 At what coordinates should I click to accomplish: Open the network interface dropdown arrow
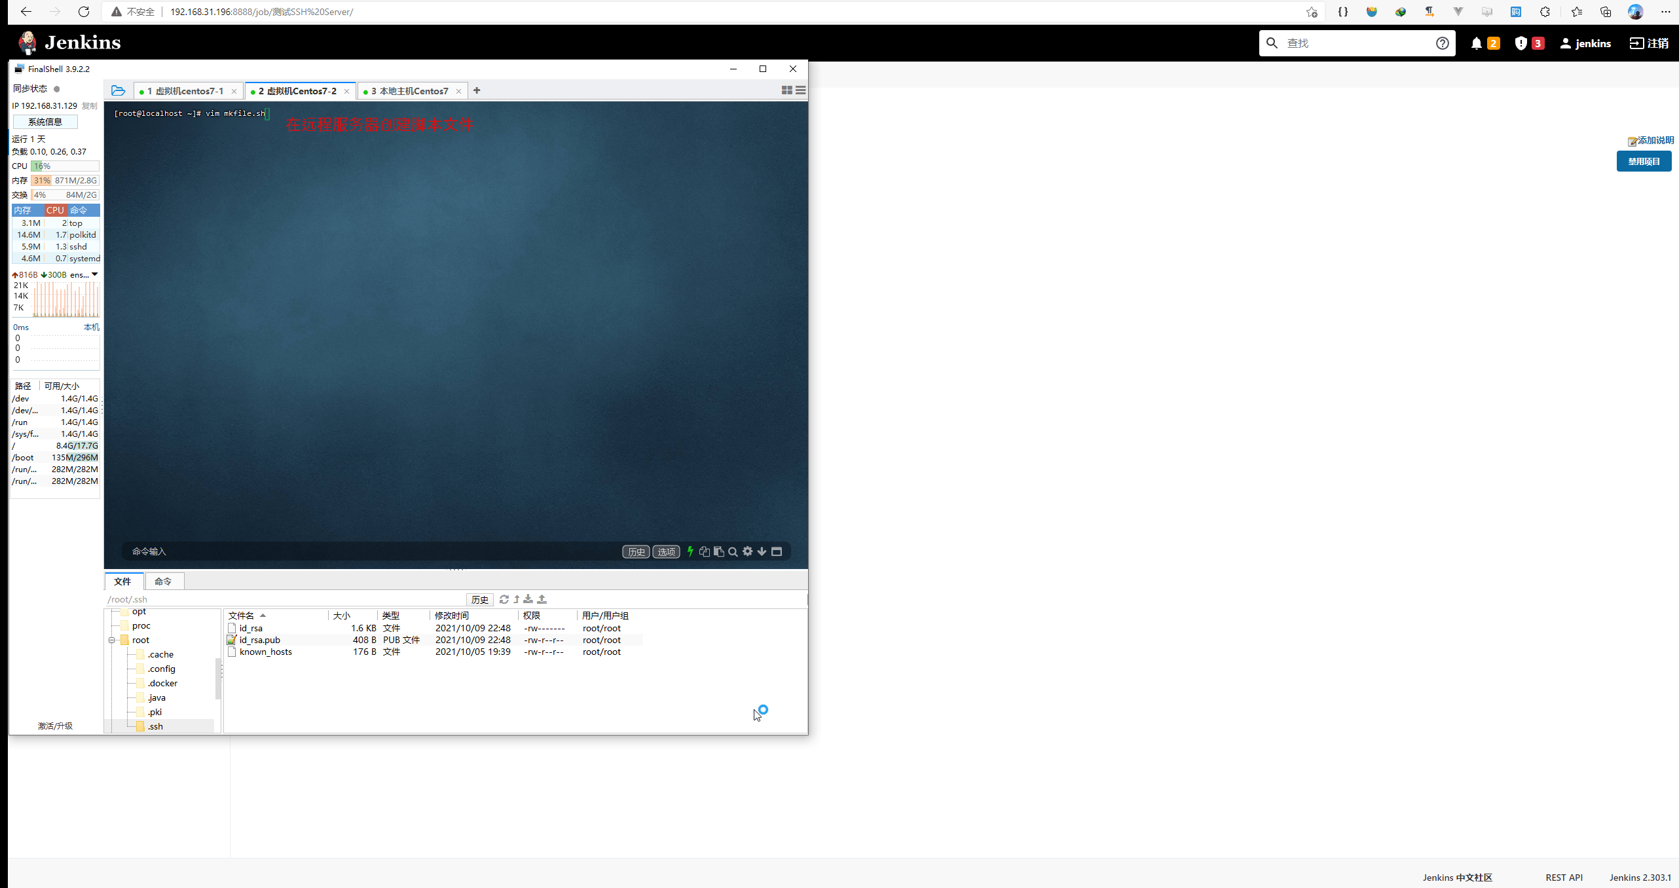coord(95,274)
